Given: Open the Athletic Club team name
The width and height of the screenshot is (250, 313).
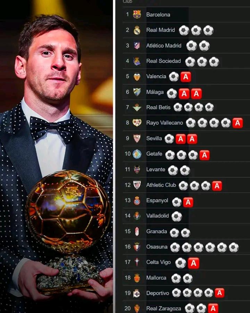Looking at the screenshot, I should click(161, 185).
